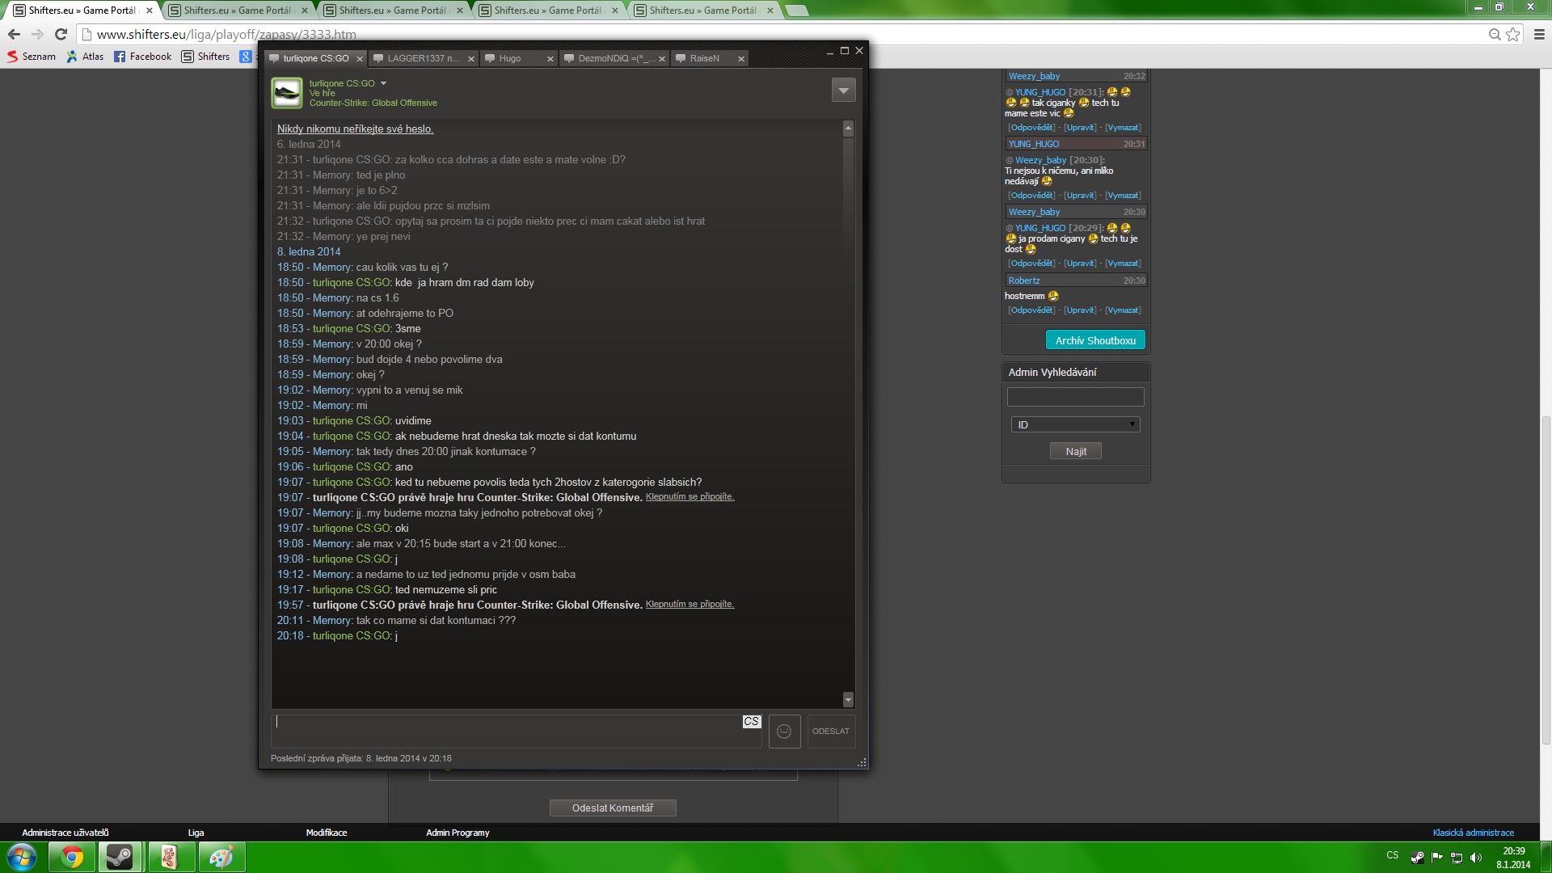Screen dimensions: 1552x873
Task: Open a new browser tab
Action: click(x=796, y=11)
